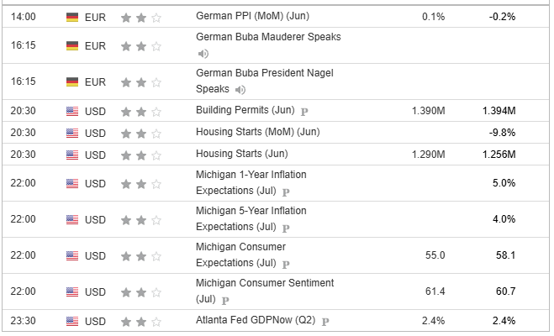Open Housing Starts (MoM) (Jun) event
The width and height of the screenshot is (554, 336).
(x=258, y=132)
